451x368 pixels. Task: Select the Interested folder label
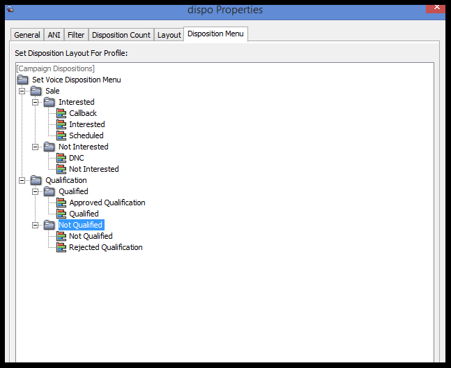(x=77, y=103)
